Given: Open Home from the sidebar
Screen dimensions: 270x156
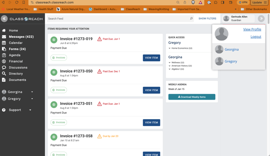Looking at the screenshot, I should point(14,30).
